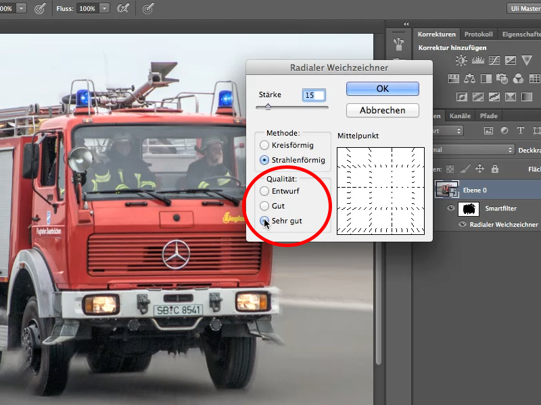Hide the Radialer Weichzeichner smart filter eye

coord(463,224)
